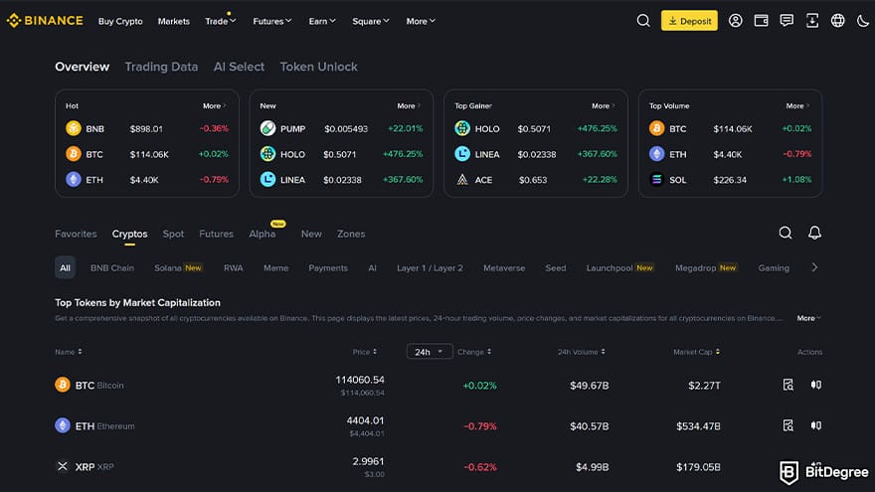Open Buy Crypto in navigation
Screen dimensions: 875x492
120,21
